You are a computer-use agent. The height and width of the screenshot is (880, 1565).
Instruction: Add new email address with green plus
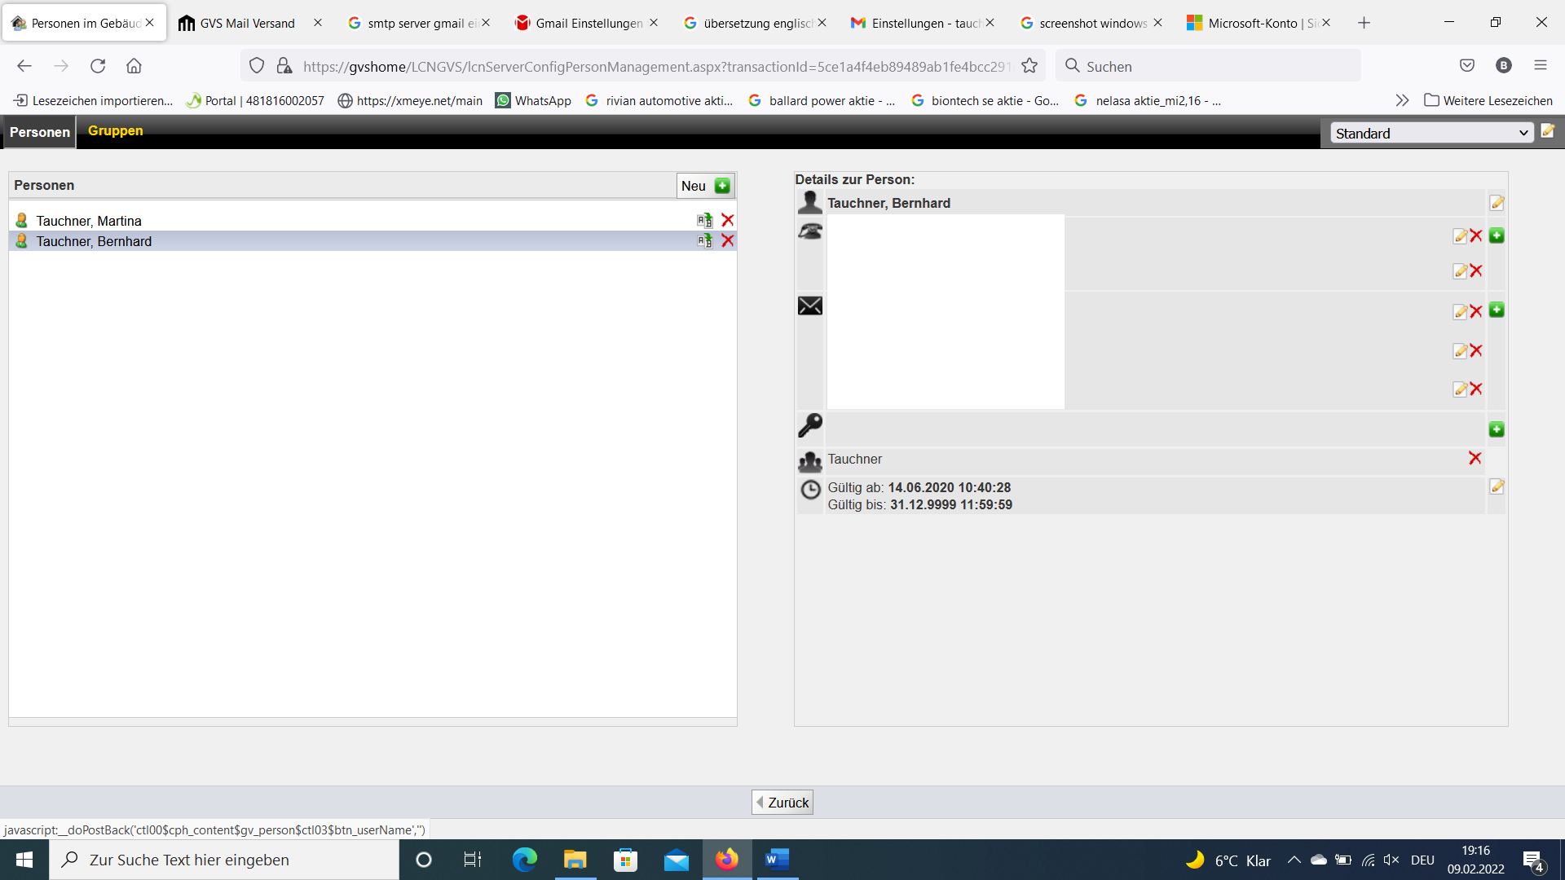tap(1497, 310)
